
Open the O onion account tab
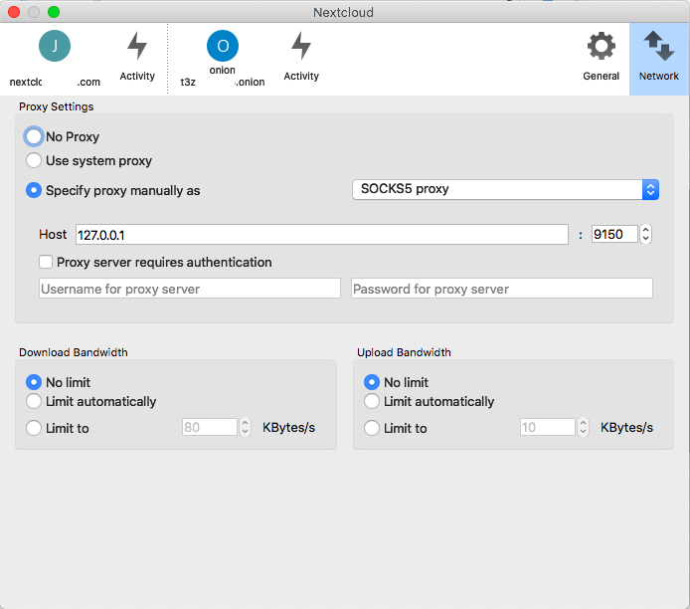[223, 59]
